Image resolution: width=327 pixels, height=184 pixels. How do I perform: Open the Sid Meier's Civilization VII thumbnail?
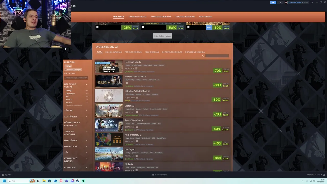(109, 96)
